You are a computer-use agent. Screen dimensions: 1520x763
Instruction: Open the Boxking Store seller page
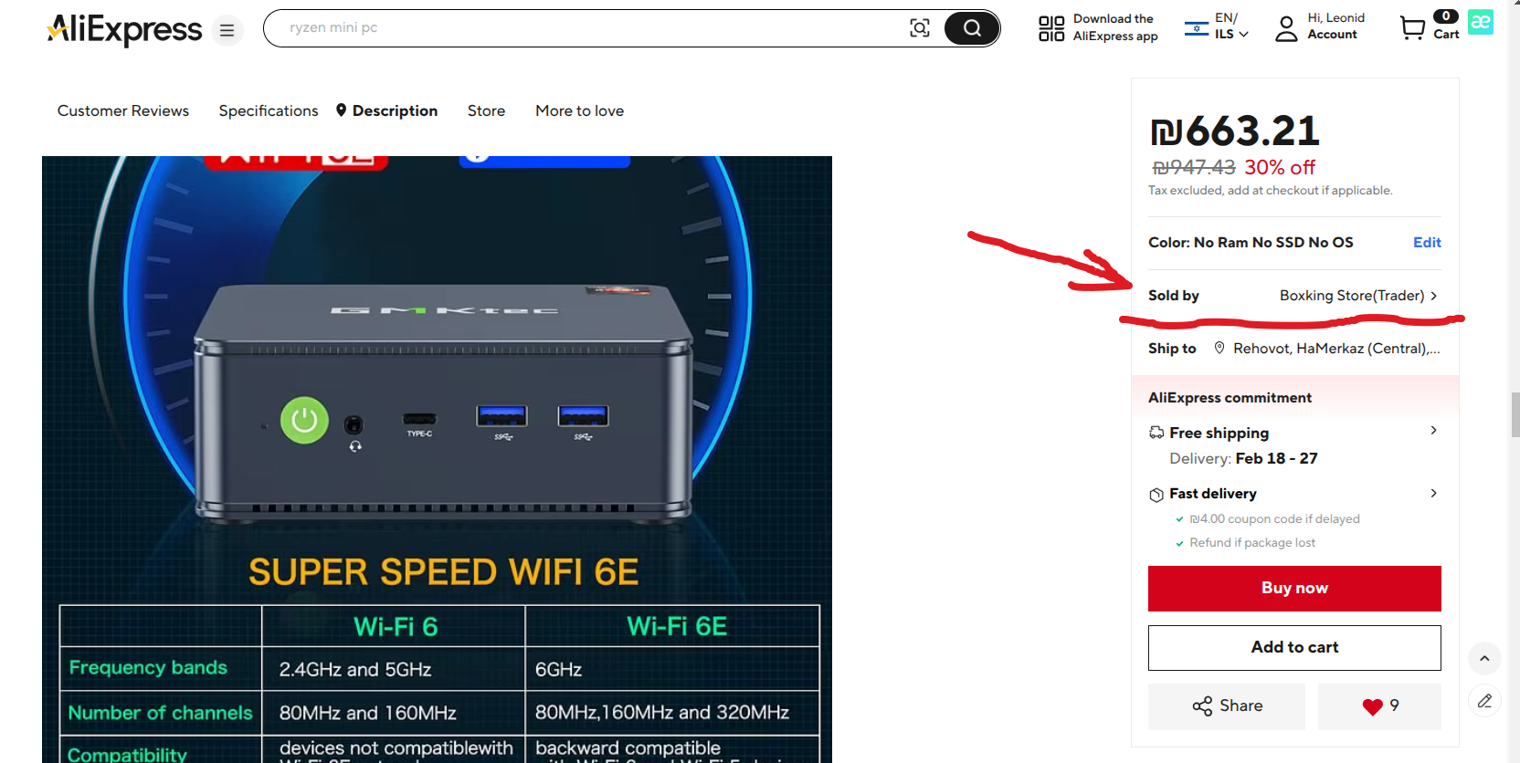[1357, 296]
